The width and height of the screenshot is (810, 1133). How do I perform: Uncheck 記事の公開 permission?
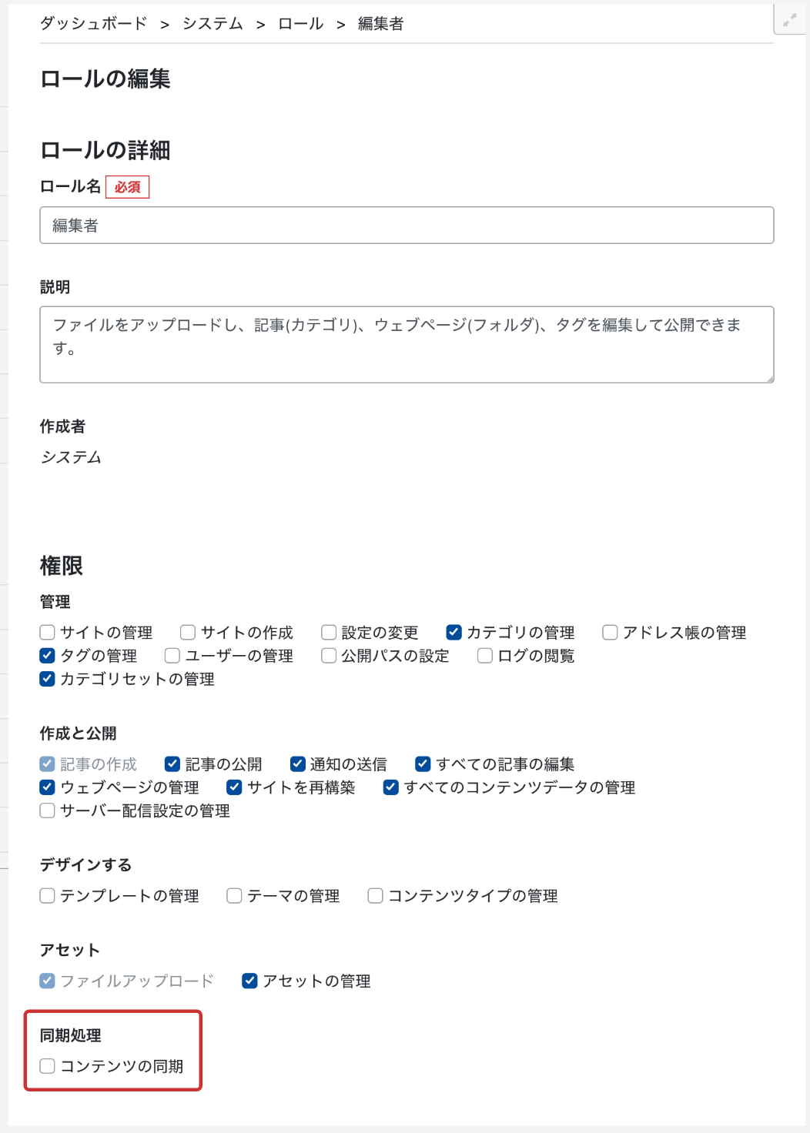coord(172,764)
